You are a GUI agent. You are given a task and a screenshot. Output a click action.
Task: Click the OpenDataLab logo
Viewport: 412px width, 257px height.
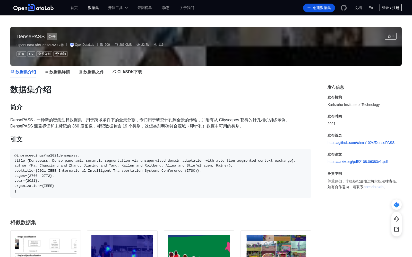tap(33, 8)
